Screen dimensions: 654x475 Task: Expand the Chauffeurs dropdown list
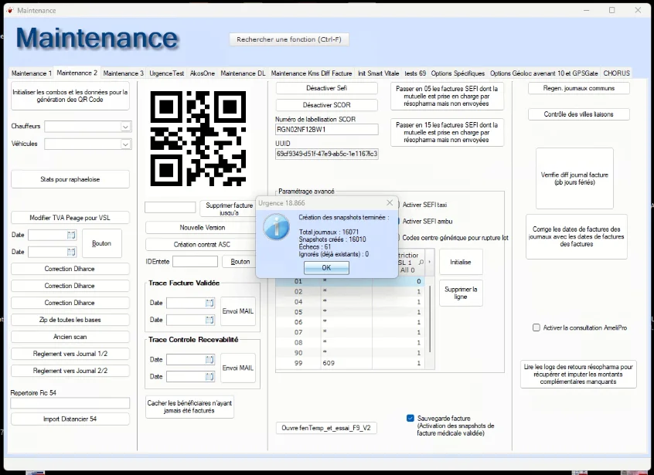(x=125, y=127)
